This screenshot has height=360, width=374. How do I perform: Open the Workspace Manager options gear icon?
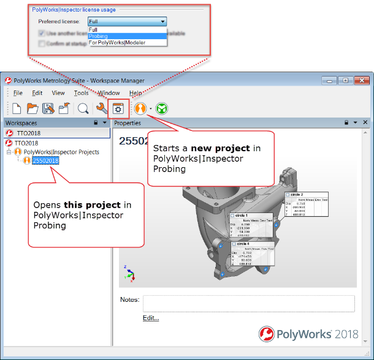coord(118,109)
